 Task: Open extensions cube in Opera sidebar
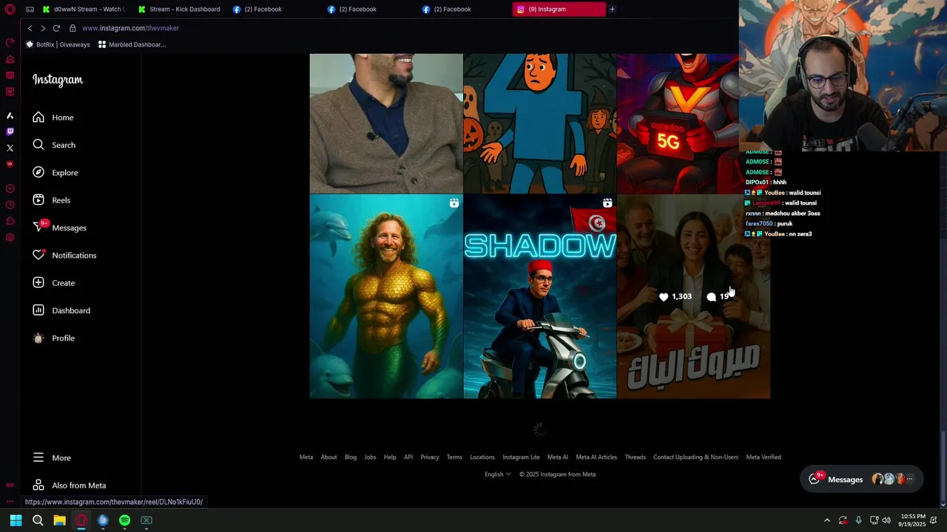(x=10, y=221)
